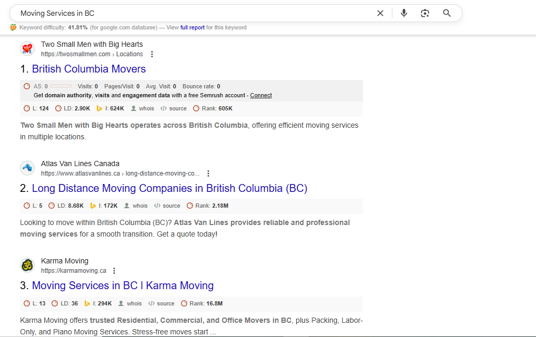536x337 pixels.
Task: Click the magnifying glass search button
Action: [447, 13]
